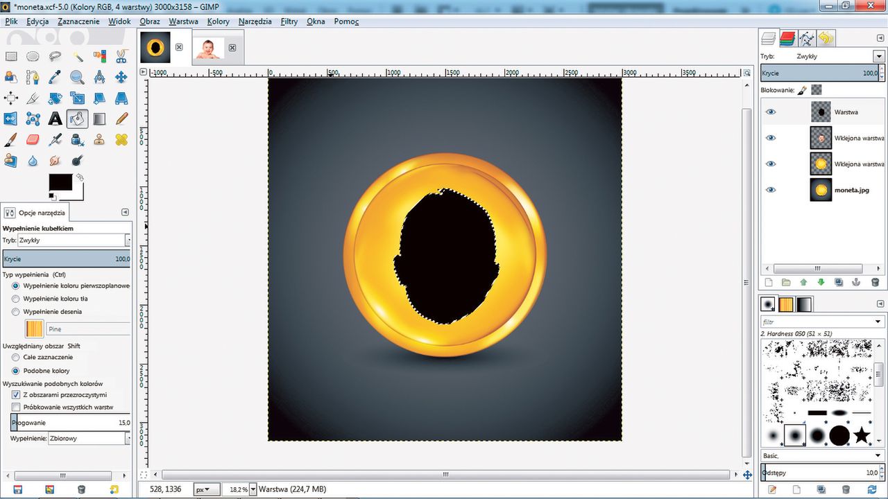Select the Free Select lasso tool
The width and height of the screenshot is (888, 499).
(55, 57)
